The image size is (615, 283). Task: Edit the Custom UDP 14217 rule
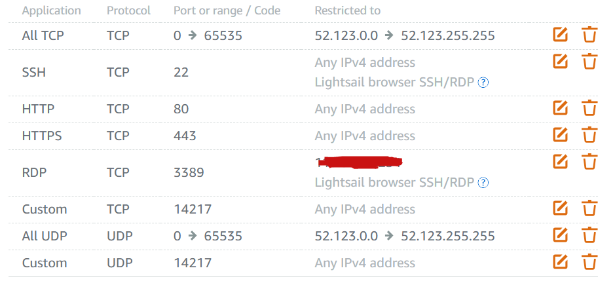pyautogui.click(x=560, y=261)
